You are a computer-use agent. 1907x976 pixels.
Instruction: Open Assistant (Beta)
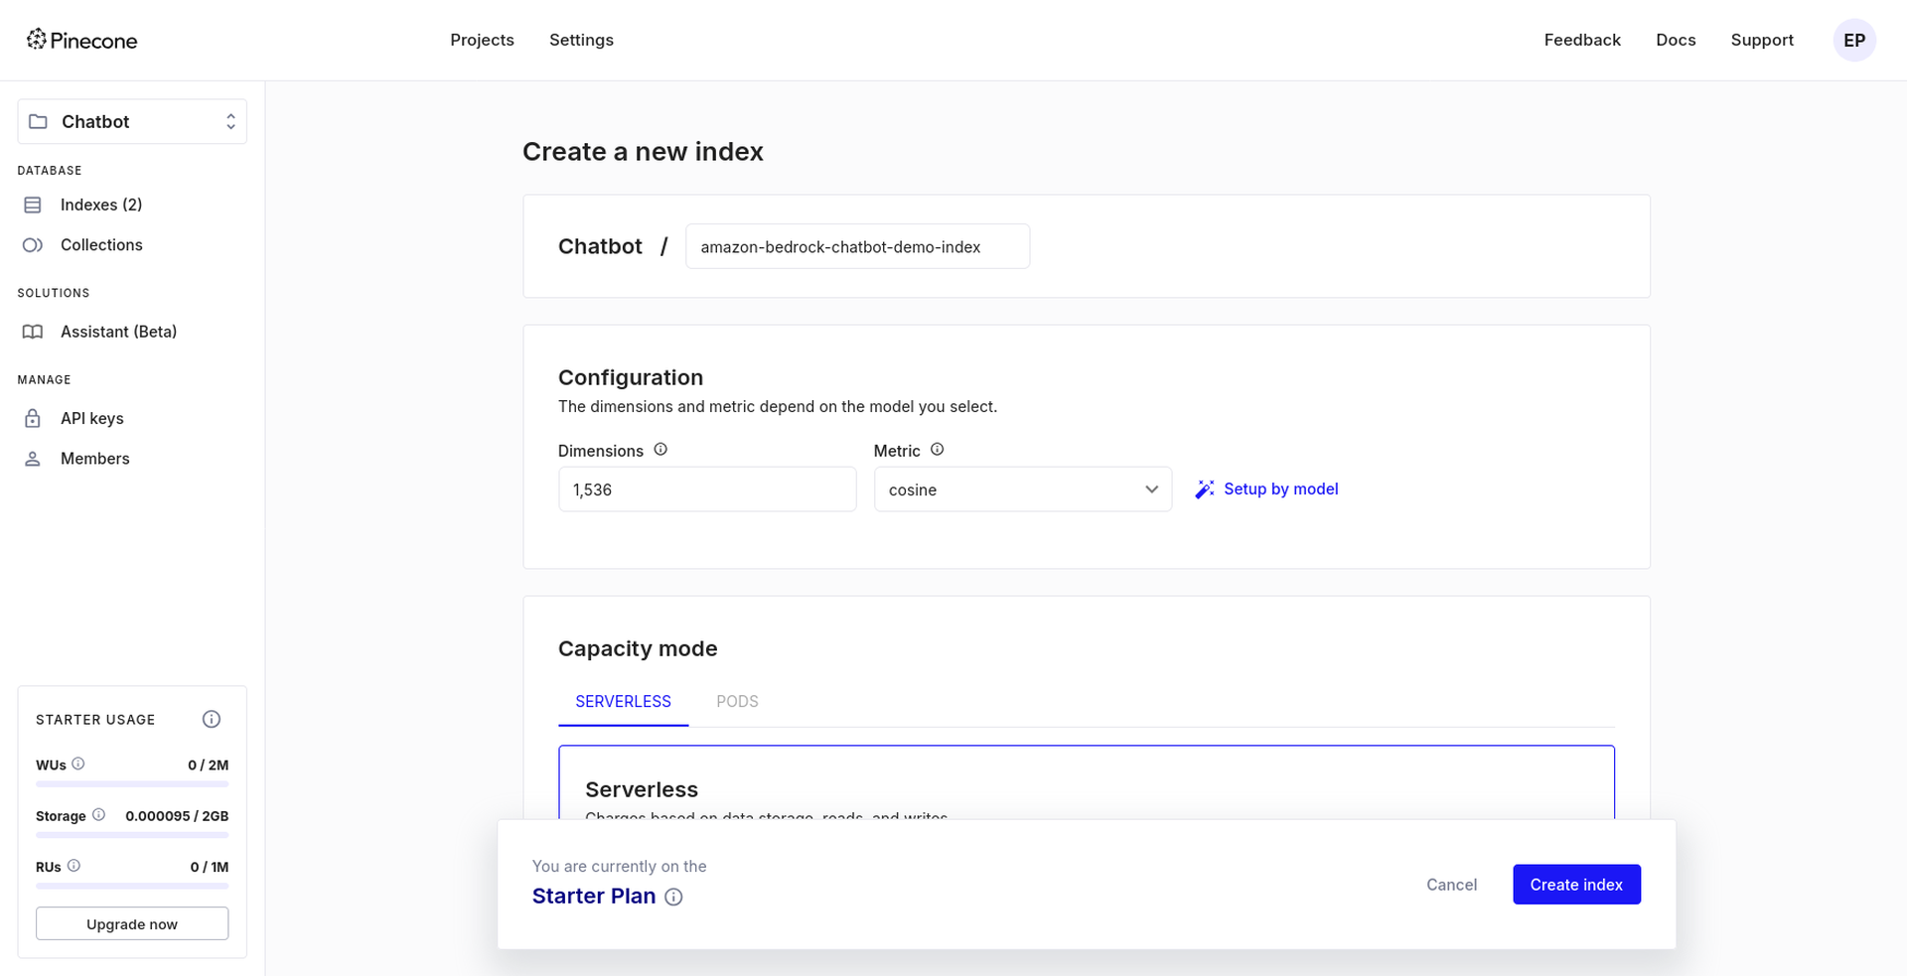[118, 332]
